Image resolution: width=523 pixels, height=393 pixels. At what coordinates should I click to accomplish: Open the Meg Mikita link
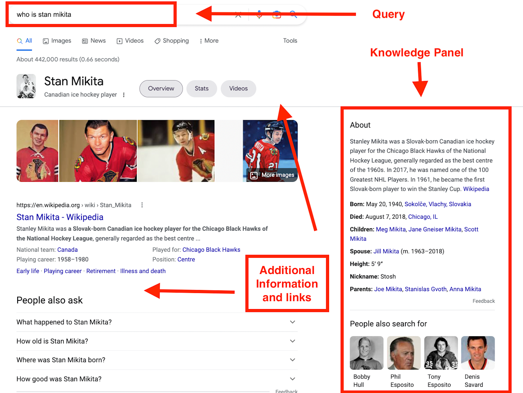pyautogui.click(x=391, y=229)
